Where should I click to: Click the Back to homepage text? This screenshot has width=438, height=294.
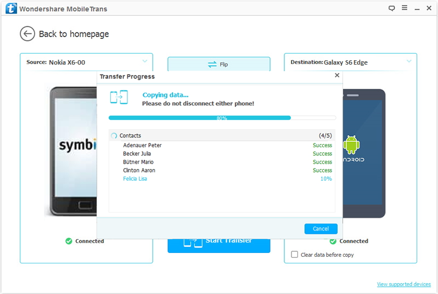(74, 34)
